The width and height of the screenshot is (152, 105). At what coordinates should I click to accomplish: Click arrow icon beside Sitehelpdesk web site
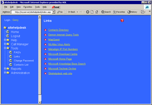pyautogui.click(x=45, y=73)
